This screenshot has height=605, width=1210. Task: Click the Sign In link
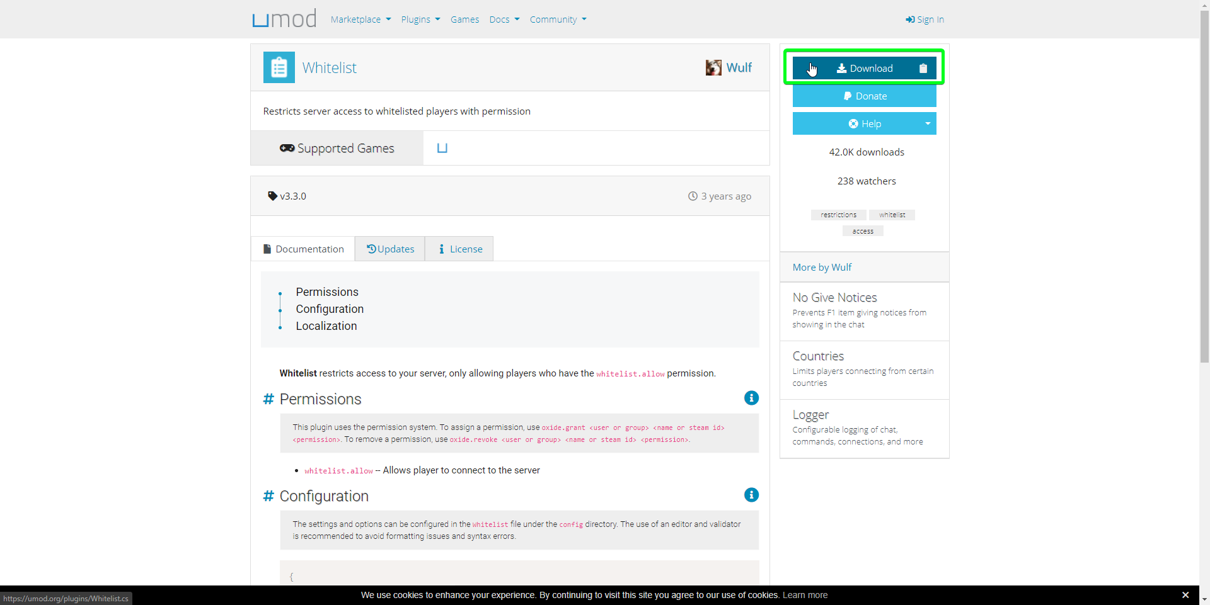point(925,20)
